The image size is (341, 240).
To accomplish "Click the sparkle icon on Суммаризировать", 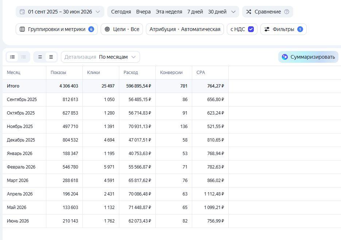I will tap(285, 57).
